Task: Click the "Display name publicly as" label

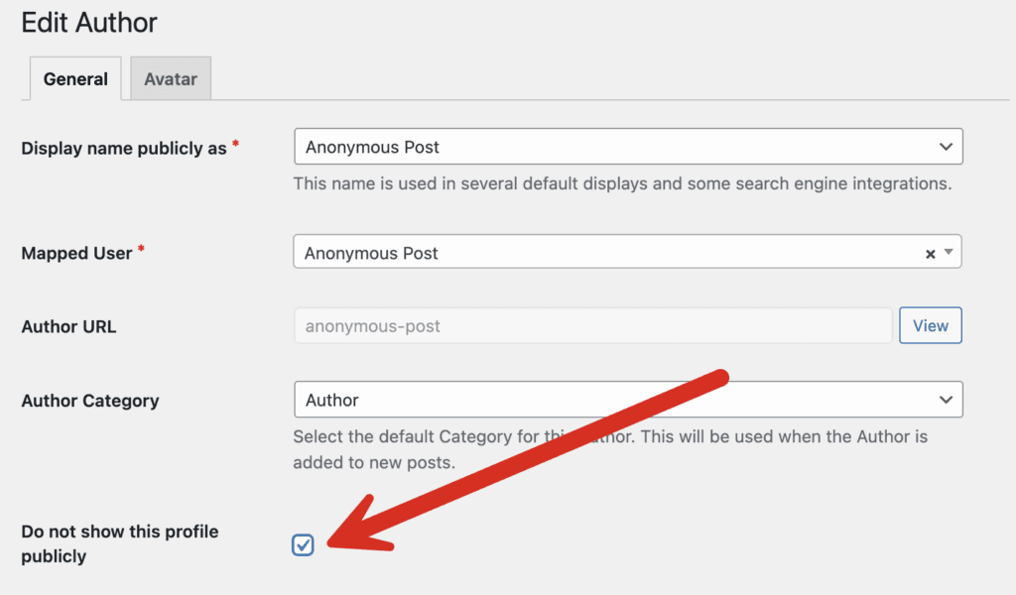Action: pyautogui.click(x=124, y=148)
